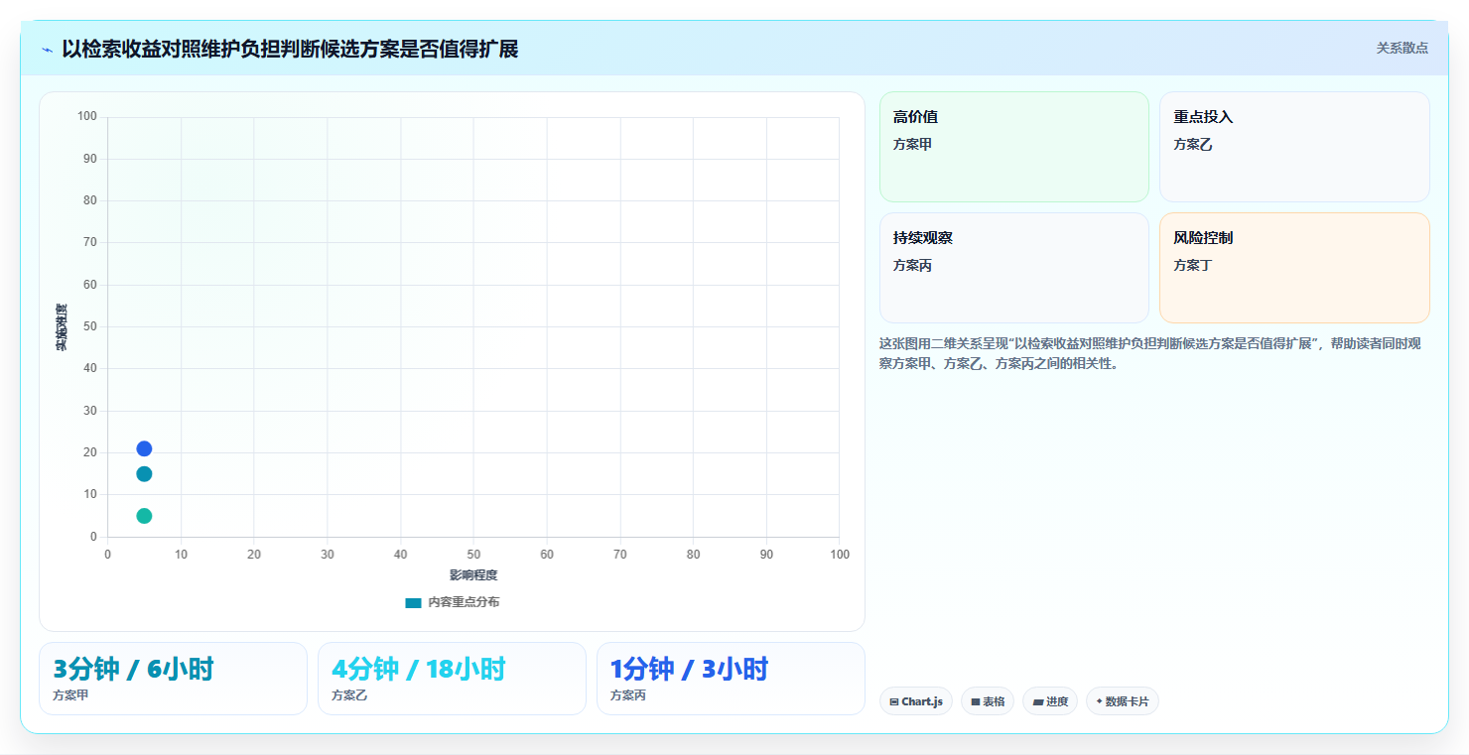
Task: Open the 3分钟 / 6小时 方案甲 card
Action: click(x=173, y=679)
